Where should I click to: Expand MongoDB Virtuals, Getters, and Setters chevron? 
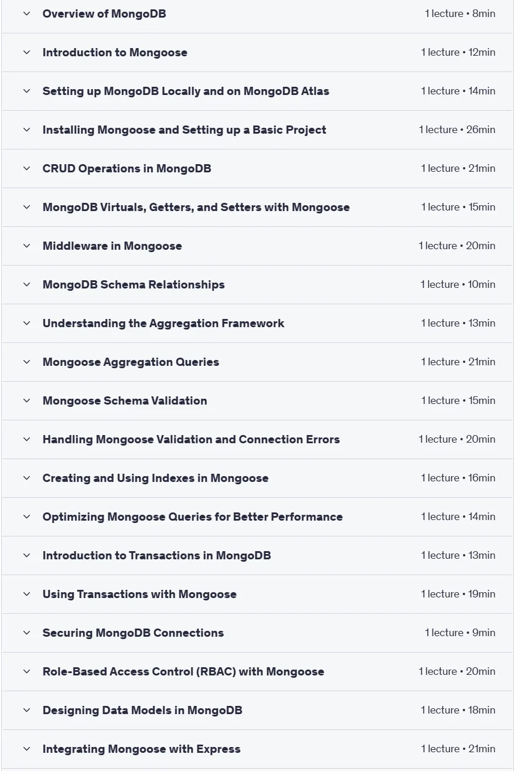click(26, 207)
